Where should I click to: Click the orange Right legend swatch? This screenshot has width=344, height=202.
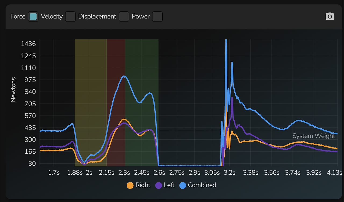pyautogui.click(x=130, y=185)
